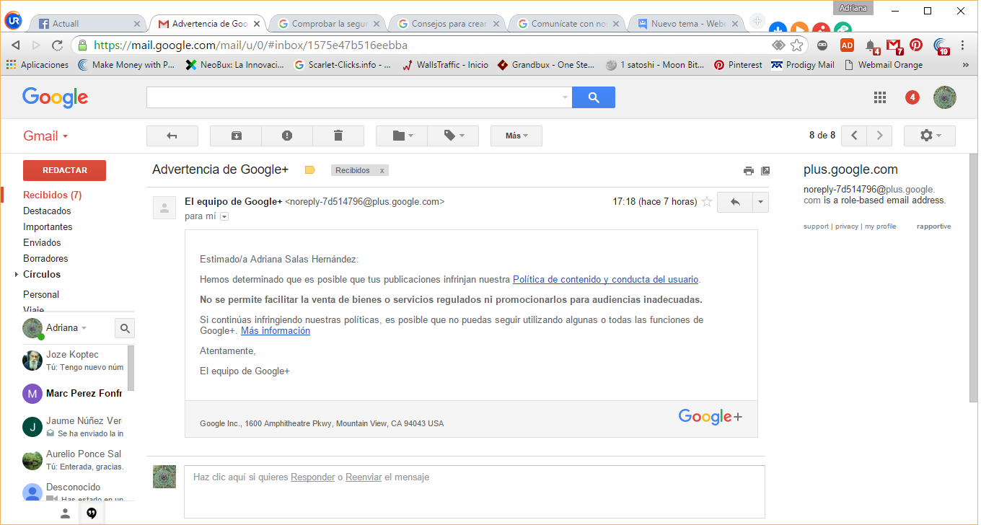Open the Labels tag dropdown
Viewport: 981px width, 525px height.
point(453,136)
